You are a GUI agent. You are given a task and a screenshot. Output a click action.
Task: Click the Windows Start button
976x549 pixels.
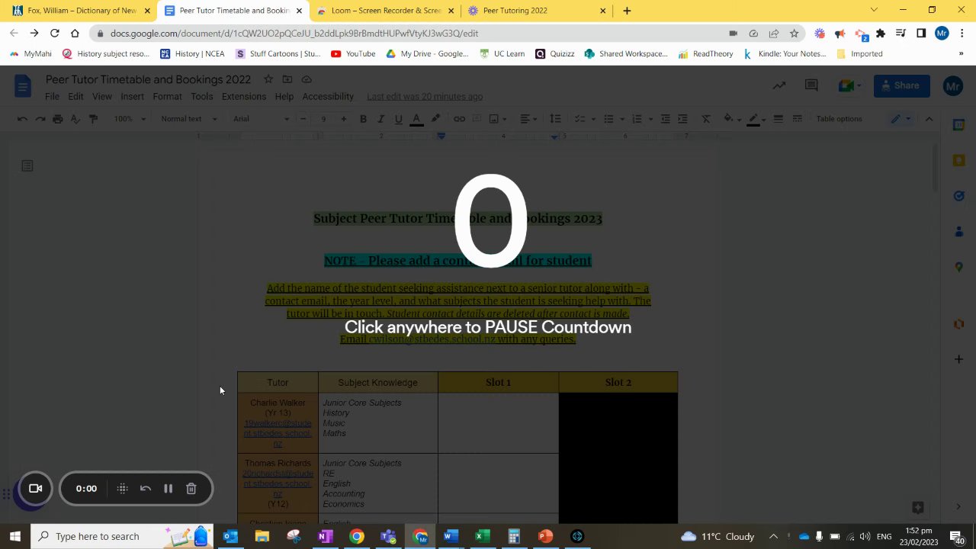(14, 536)
